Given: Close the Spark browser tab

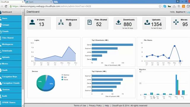Looking at the screenshot, I should [51, 2].
